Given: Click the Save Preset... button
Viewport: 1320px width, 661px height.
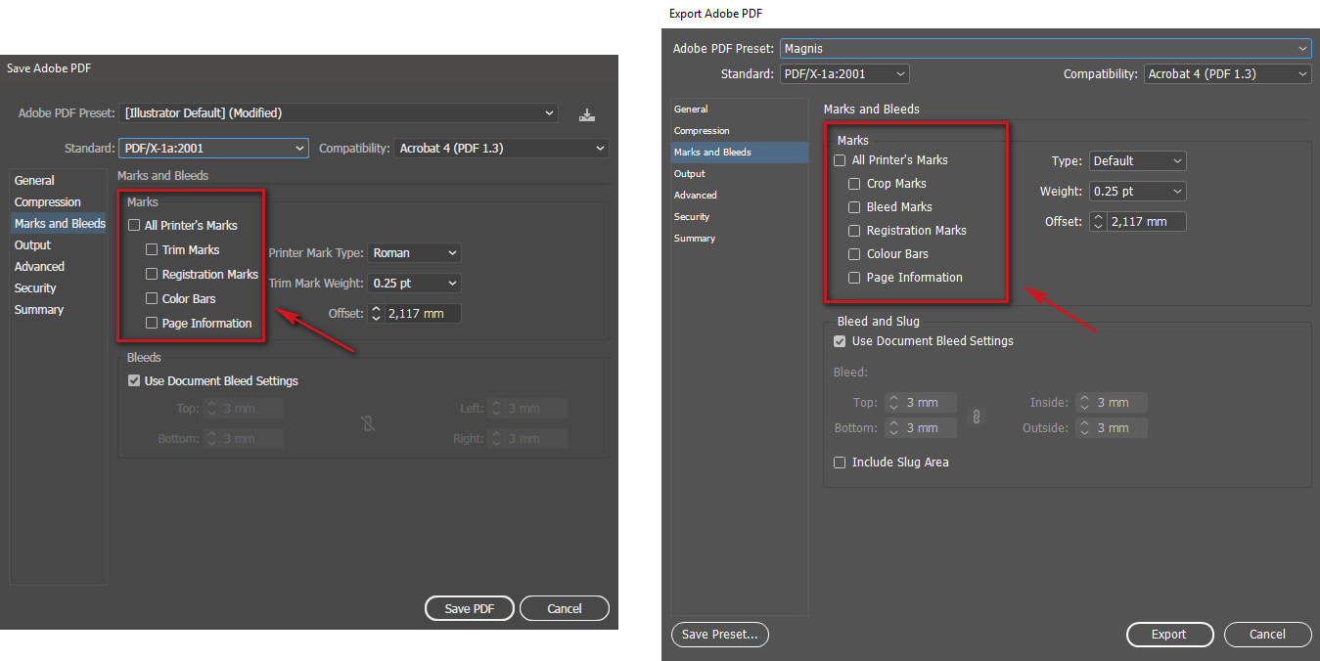Looking at the screenshot, I should (x=719, y=634).
